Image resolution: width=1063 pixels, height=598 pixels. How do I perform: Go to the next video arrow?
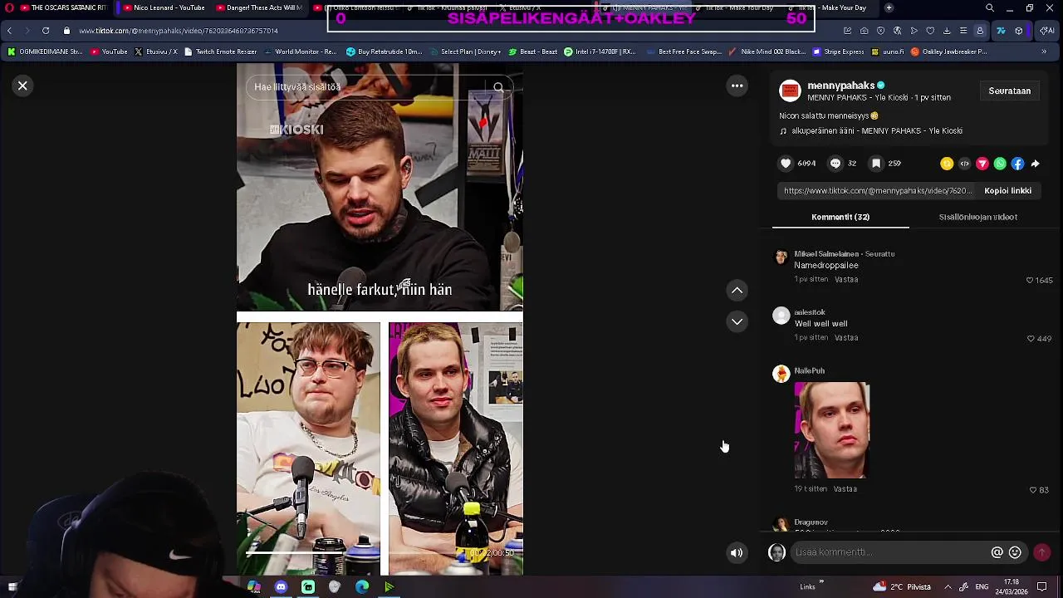coord(737,321)
